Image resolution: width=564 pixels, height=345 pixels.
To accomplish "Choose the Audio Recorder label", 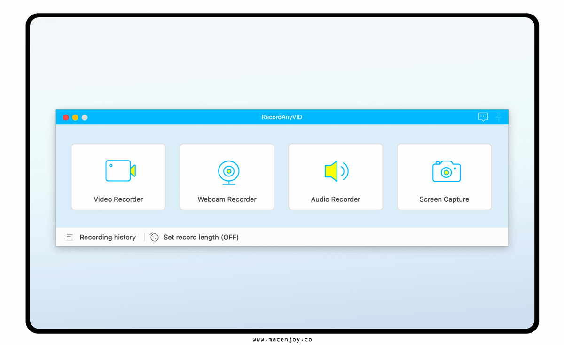I will tap(336, 199).
